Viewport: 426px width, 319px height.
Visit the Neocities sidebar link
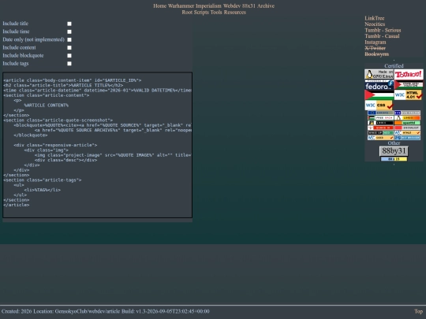[x=375, y=24]
